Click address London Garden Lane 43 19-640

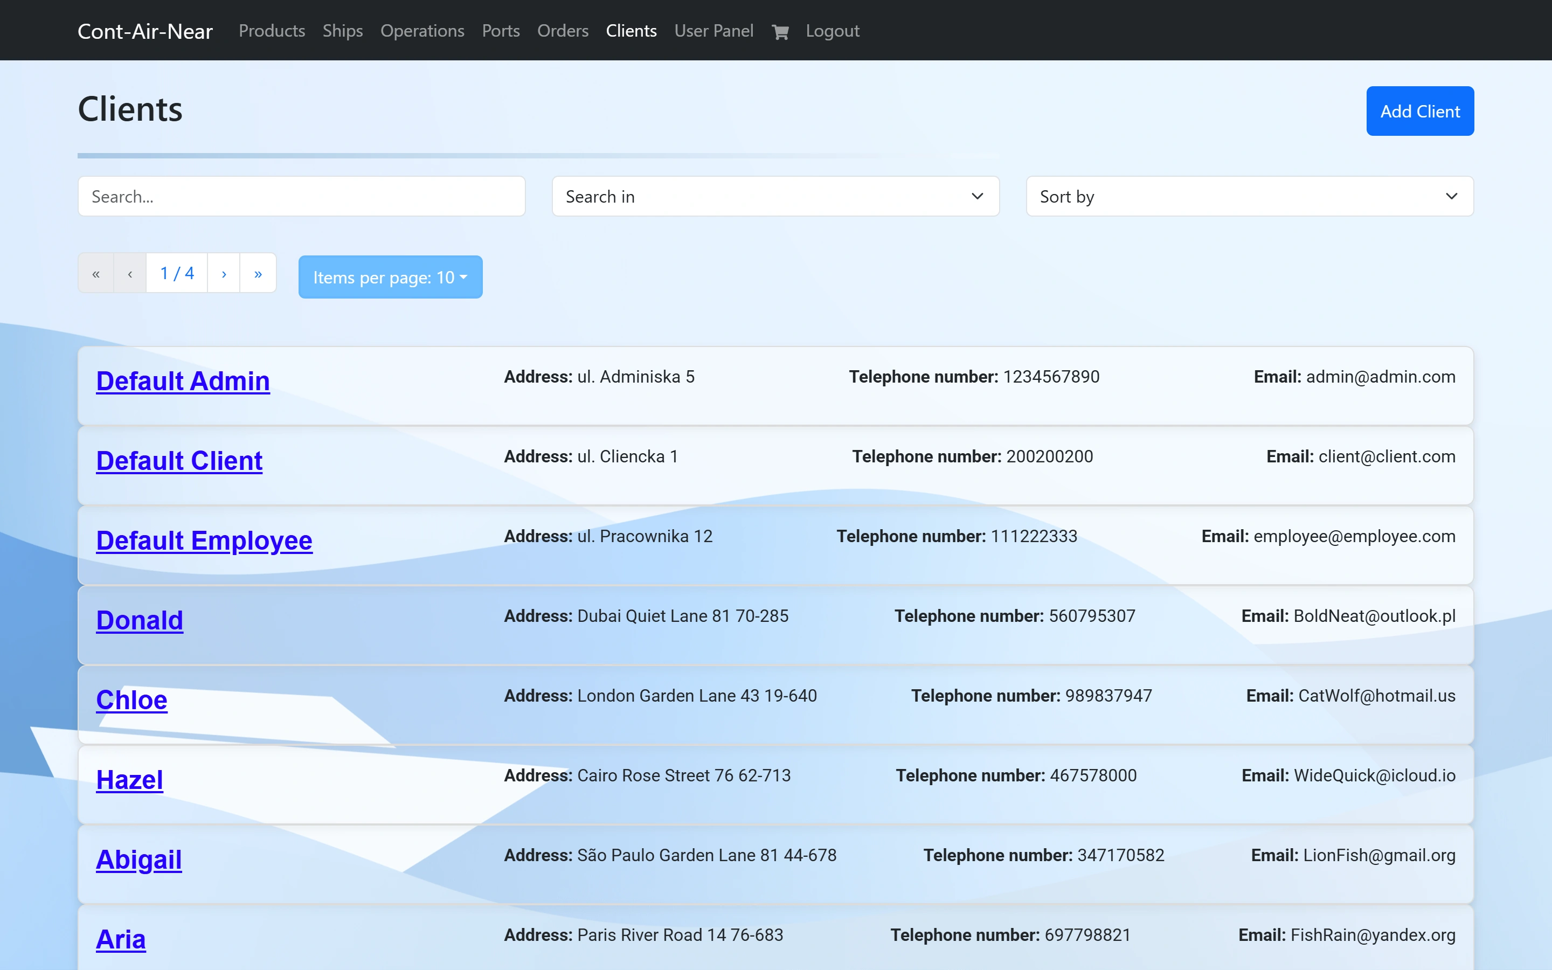pyautogui.click(x=697, y=696)
